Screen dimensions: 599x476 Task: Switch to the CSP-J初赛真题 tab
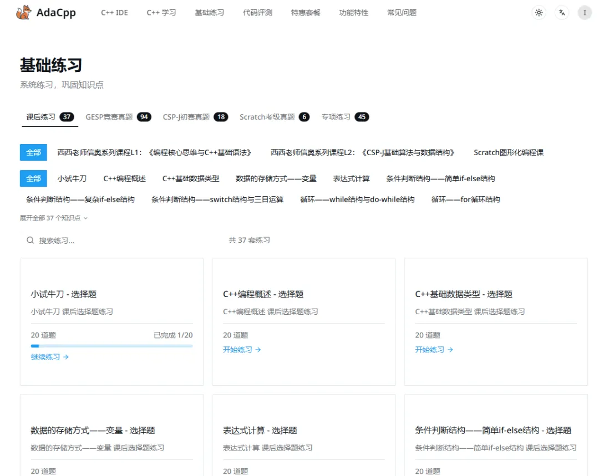pyautogui.click(x=195, y=117)
